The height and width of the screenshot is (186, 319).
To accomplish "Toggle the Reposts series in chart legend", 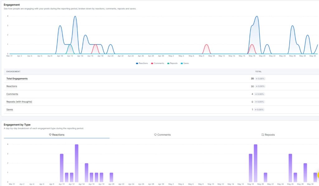I will tap(172, 63).
